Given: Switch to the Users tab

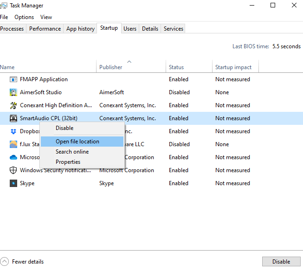Looking at the screenshot, I should [130, 29].
